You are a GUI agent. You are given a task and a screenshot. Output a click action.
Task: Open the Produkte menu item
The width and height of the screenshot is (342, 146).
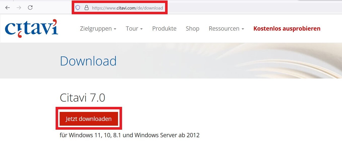coord(164,29)
